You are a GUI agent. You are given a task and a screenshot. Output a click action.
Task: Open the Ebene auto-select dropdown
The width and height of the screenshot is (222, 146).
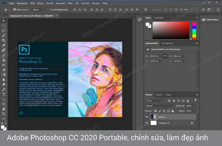(38, 10)
